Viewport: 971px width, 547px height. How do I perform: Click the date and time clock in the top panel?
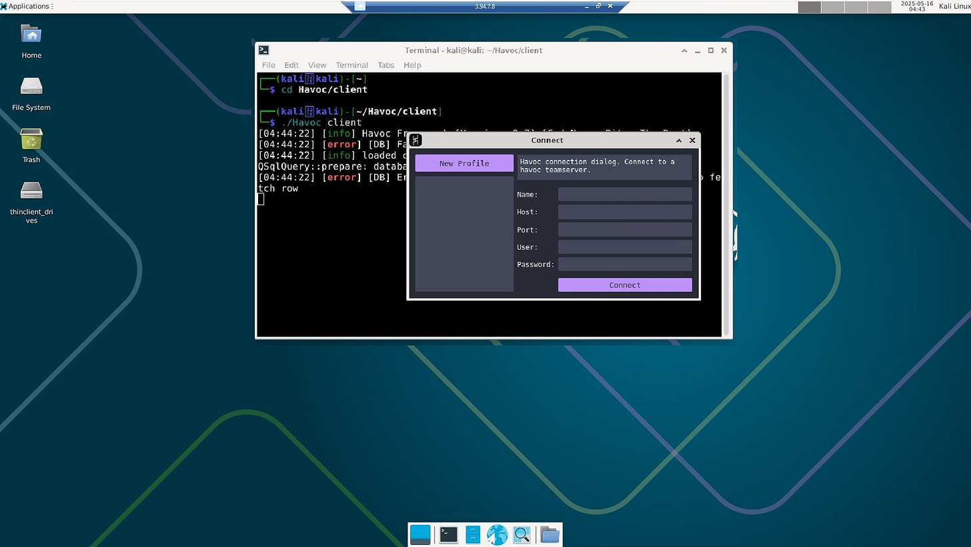point(916,7)
